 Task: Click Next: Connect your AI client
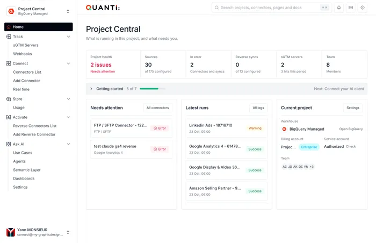click(339, 89)
